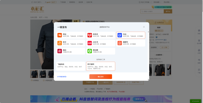Open 反馈 in right sidebar
Screen dimensions: 203x103
coord(199,51)
